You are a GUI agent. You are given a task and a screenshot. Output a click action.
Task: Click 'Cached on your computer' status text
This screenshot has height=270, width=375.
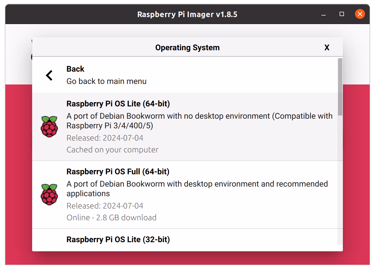[x=112, y=150]
